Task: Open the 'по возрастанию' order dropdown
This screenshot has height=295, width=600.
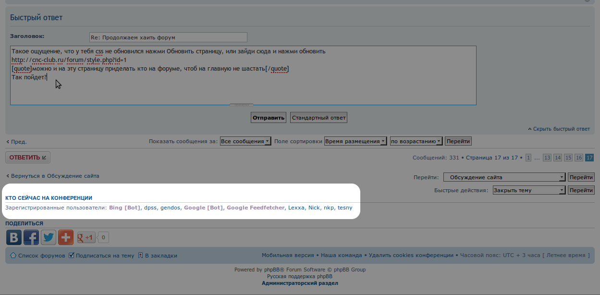Action: click(416, 141)
